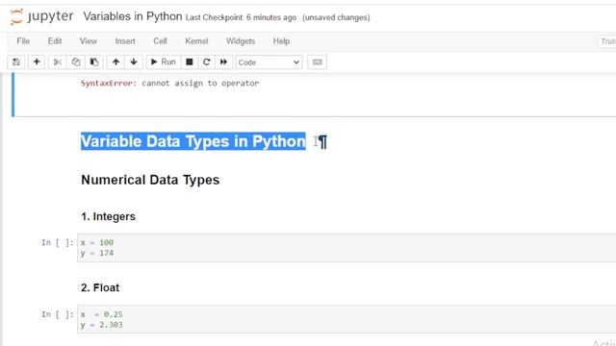Click the Variable Data Types in Python heading

pyautogui.click(x=192, y=141)
